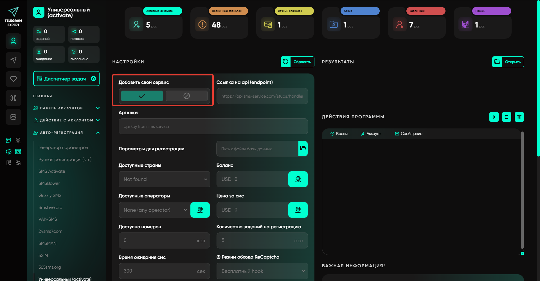Open Grizzly SMS menu item

50,195
